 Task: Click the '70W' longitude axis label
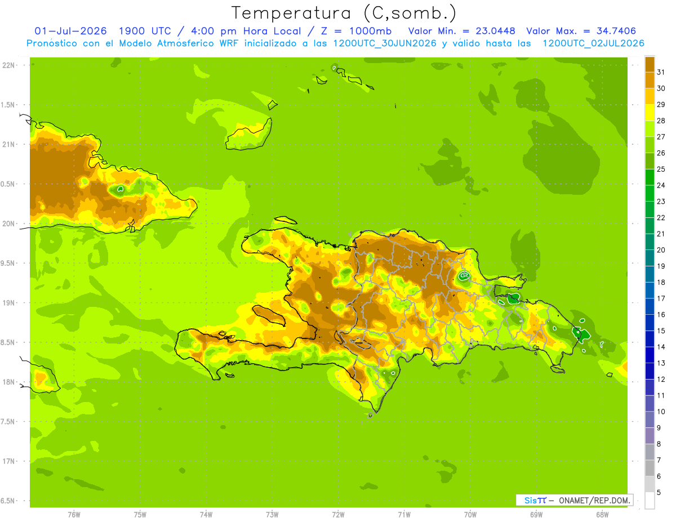coord(470,515)
